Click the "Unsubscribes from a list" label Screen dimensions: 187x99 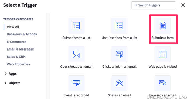[x=119, y=38]
